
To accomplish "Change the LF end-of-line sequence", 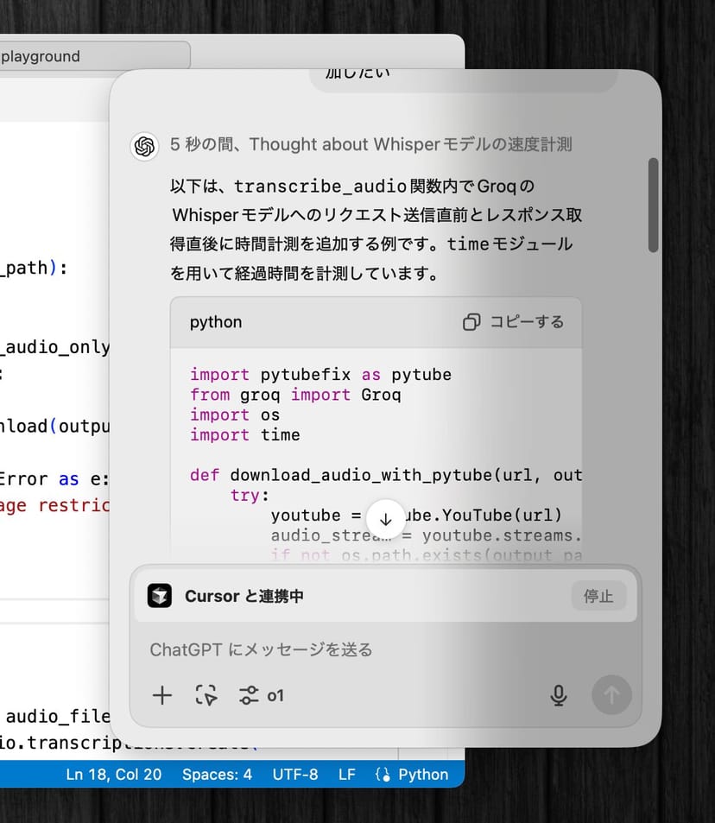I will point(346,775).
